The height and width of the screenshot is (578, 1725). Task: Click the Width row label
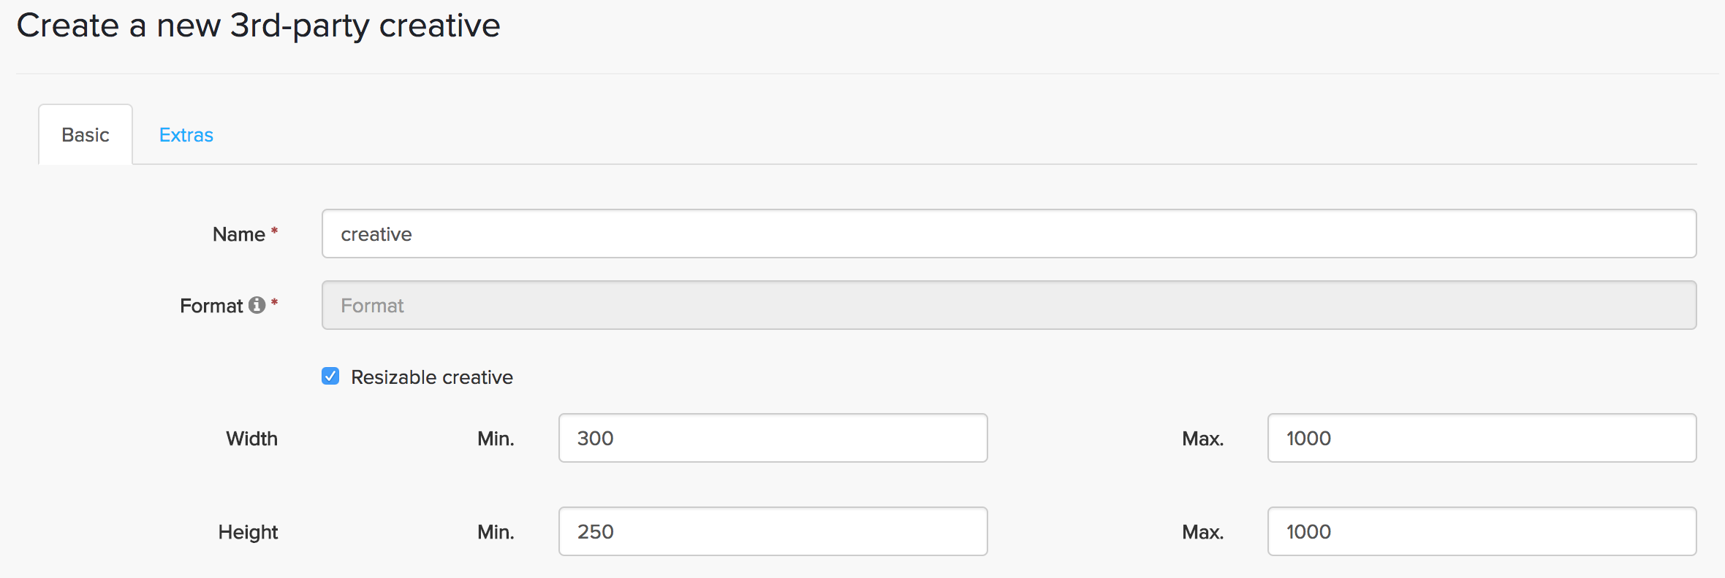click(x=251, y=439)
